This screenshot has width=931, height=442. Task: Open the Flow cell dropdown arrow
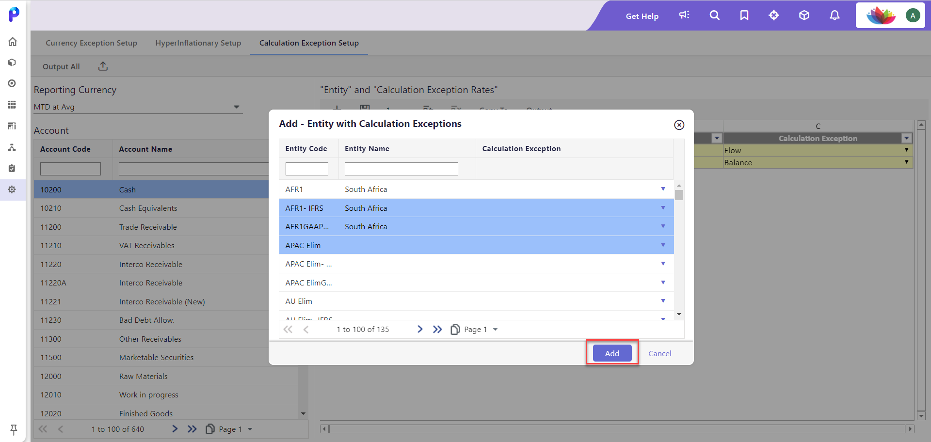pyautogui.click(x=906, y=150)
